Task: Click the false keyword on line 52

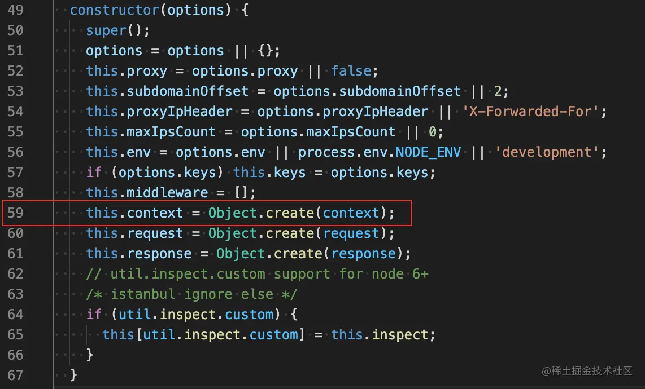Action: pyautogui.click(x=351, y=70)
